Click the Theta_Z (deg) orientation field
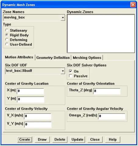138x146 pixels. click(107, 91)
